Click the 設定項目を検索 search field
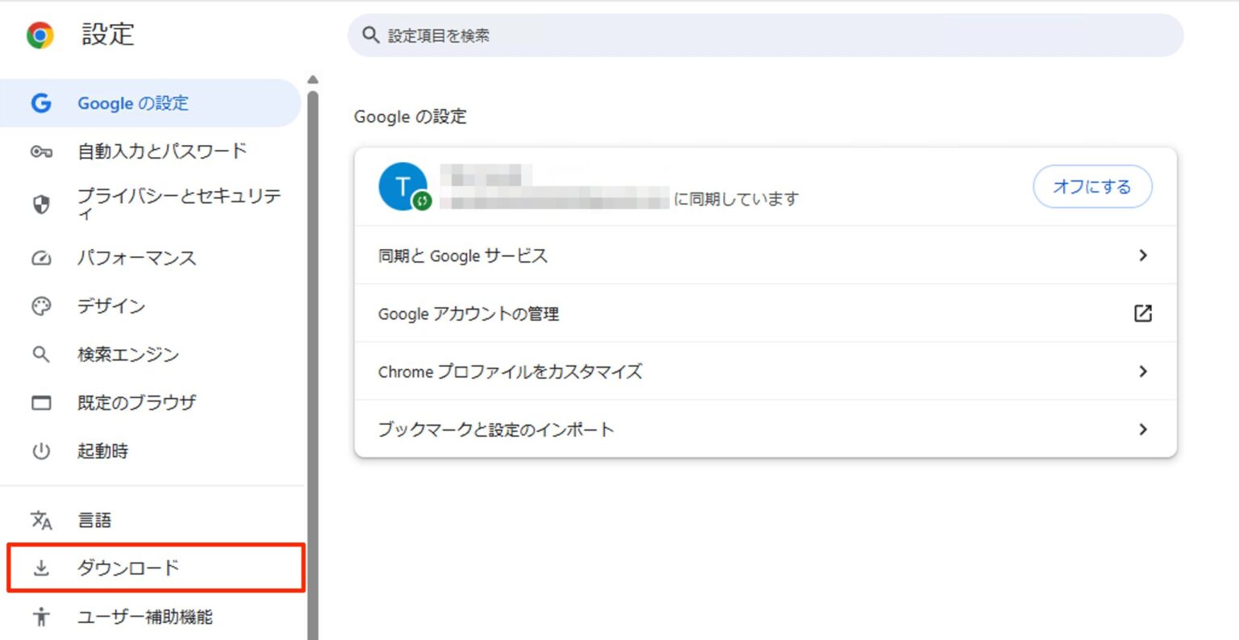 pos(765,35)
